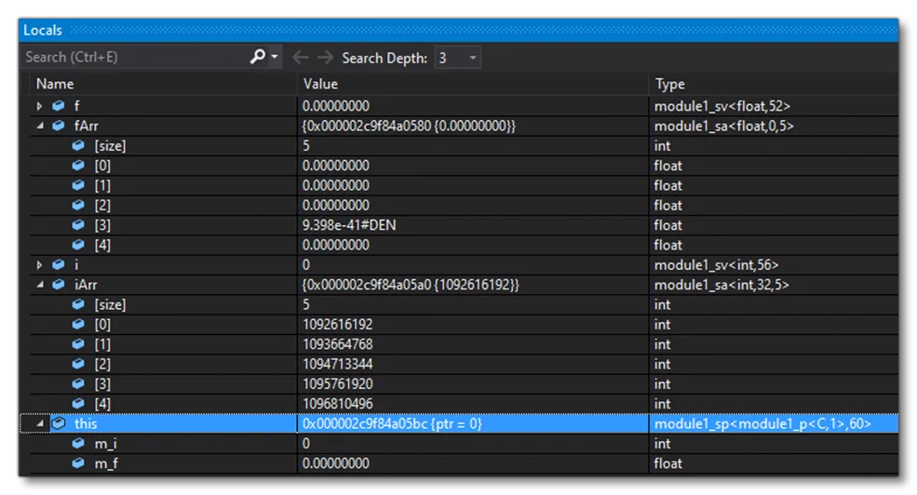Click icon of element with value 1096810496
917x495 pixels.
point(78,403)
